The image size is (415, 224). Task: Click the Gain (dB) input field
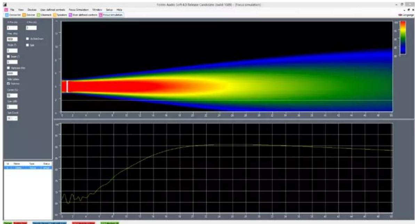click(x=12, y=107)
